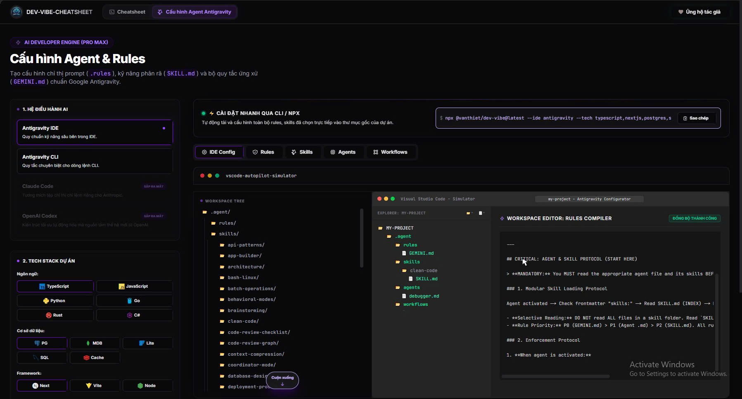This screenshot has height=399, width=742.
Task: Collapse the .agent/ folder in workspace tree
Action: (x=216, y=212)
